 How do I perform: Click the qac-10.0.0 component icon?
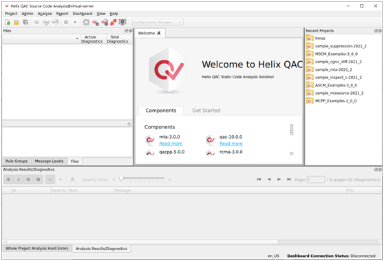(211, 140)
